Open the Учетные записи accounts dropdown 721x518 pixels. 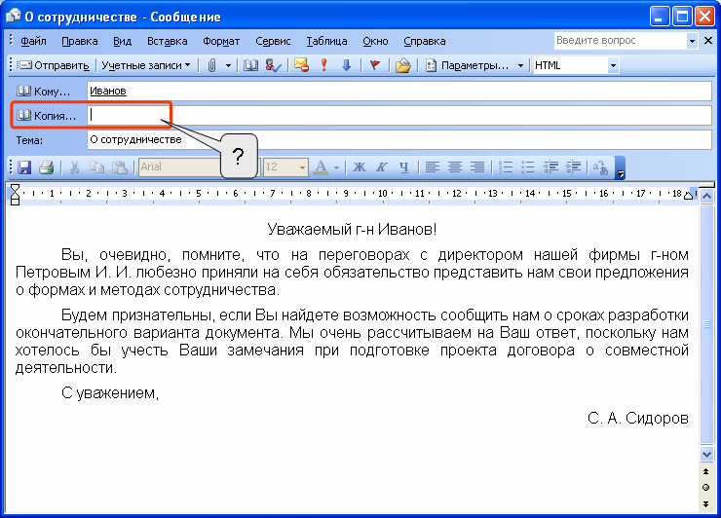[x=145, y=66]
